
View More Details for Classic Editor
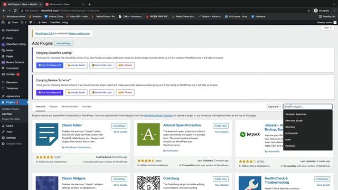pos(120,132)
